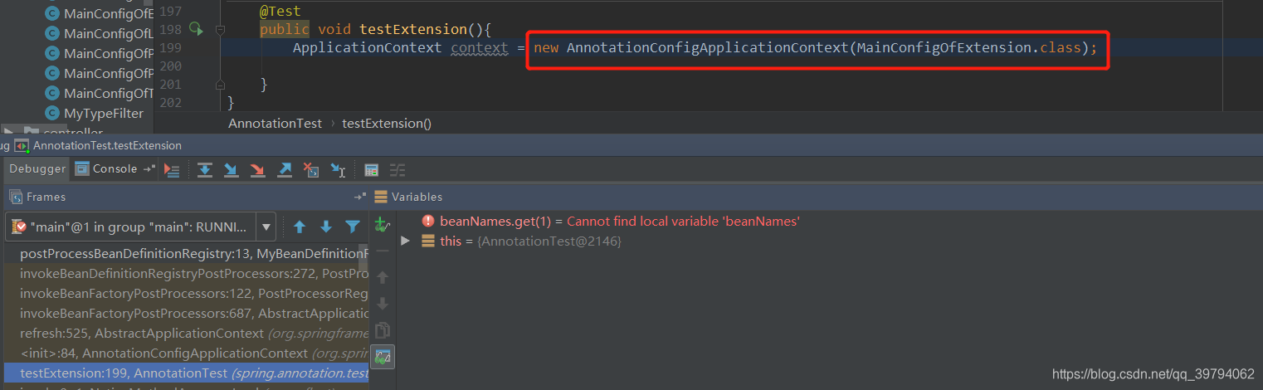Select MainConfigOfL class in project tree
This screenshot has height=390, width=1263.
click(100, 33)
